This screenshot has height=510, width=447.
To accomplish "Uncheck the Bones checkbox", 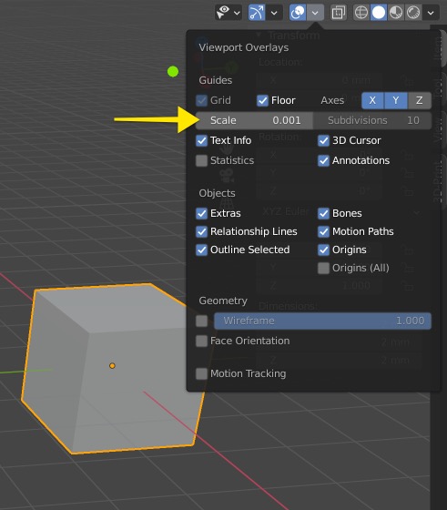I will pyautogui.click(x=323, y=213).
